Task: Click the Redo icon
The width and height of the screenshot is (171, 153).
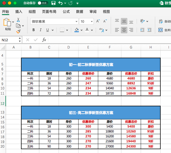Action: pyautogui.click(x=70, y=3)
